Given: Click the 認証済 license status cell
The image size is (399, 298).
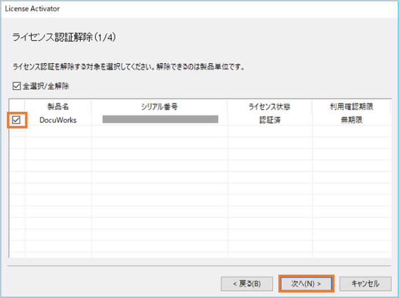Looking at the screenshot, I should (269, 120).
